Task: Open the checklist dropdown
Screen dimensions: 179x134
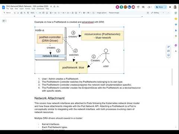Action: (x=59, y=13)
